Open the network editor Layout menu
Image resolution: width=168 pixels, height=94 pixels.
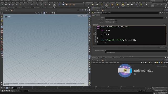[x=111, y=63]
